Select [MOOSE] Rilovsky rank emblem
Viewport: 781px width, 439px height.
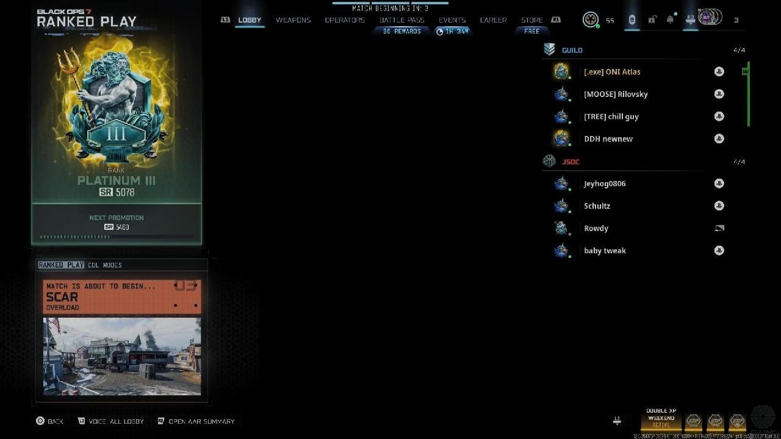561,94
